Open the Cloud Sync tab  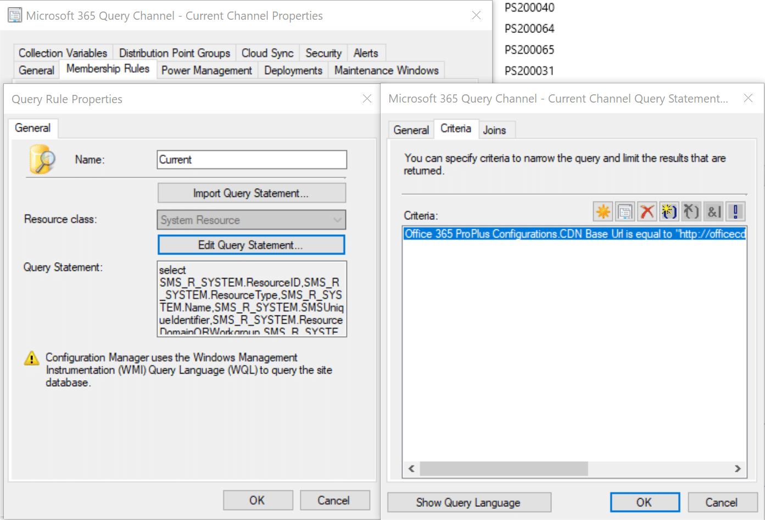pyautogui.click(x=267, y=53)
